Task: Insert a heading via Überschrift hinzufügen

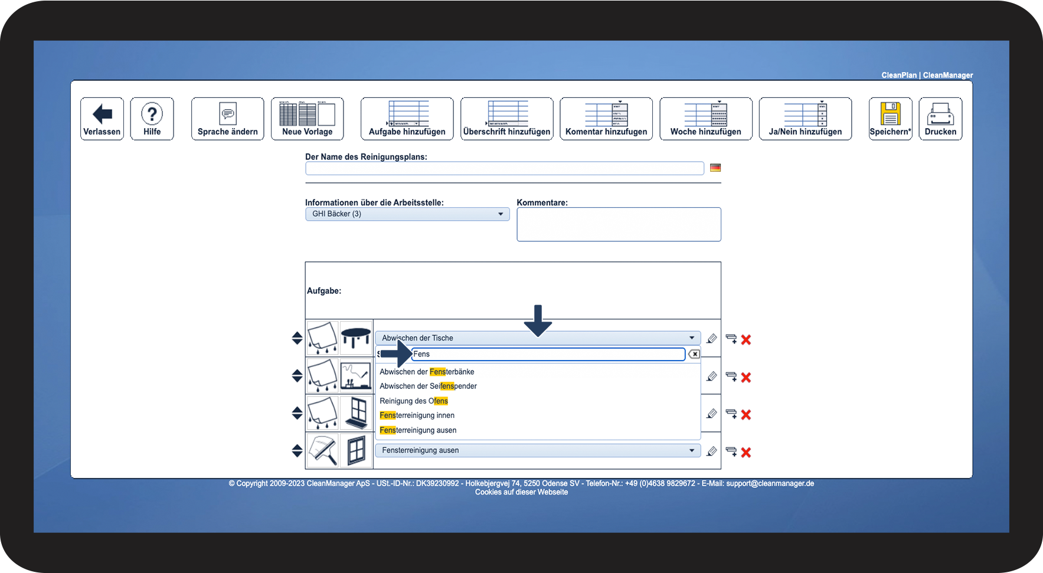Action: coord(506,119)
